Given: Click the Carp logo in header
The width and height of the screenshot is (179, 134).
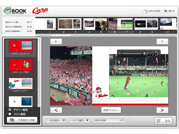Looking at the screenshot, I should pyautogui.click(x=40, y=11).
